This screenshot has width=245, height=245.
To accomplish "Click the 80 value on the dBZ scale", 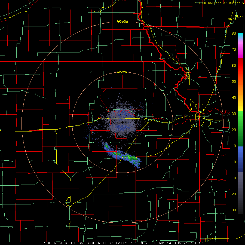I will tap(234, 33).
